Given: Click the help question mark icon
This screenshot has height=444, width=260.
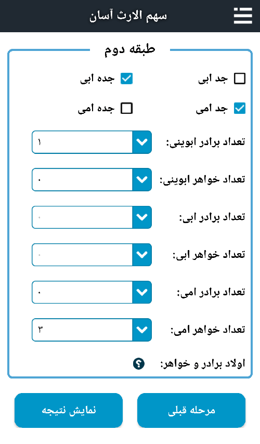Looking at the screenshot, I should point(139,363).
